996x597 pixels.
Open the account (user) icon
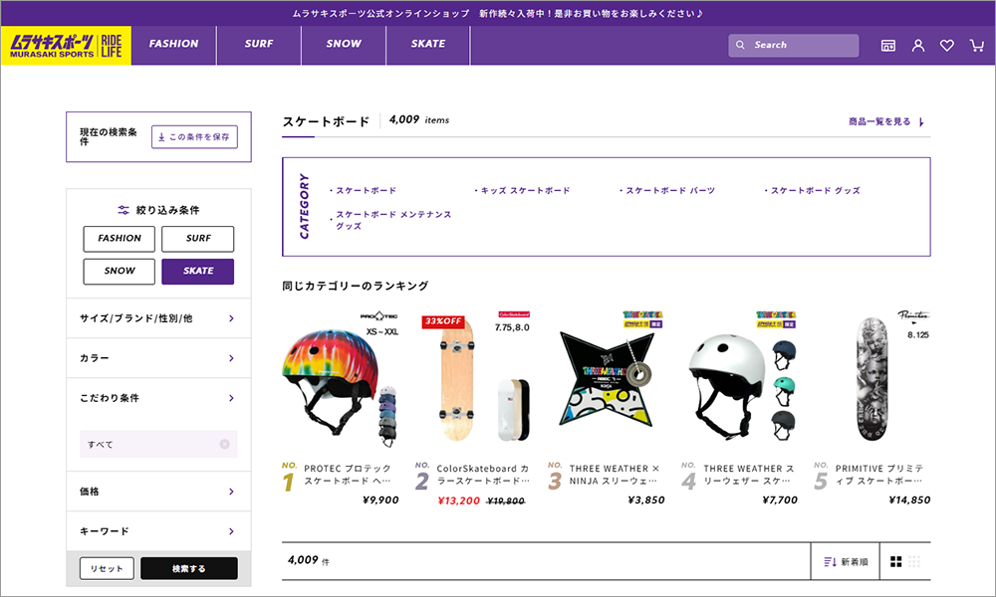[918, 45]
